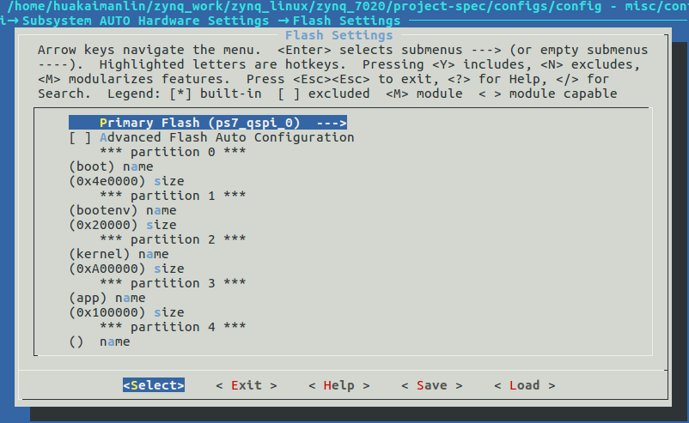Viewport: 689px width, 423px height.
Task: Select the (0x100000) size entry
Action: 126,312
